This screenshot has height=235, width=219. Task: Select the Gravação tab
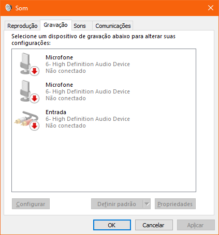tap(56, 25)
